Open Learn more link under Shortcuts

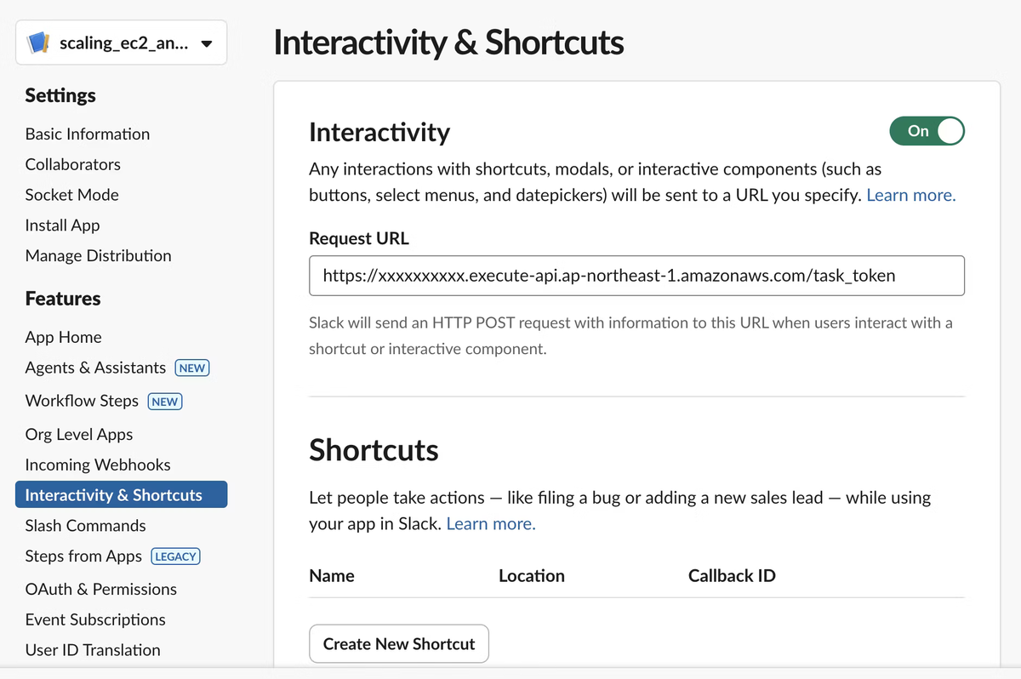pos(491,523)
